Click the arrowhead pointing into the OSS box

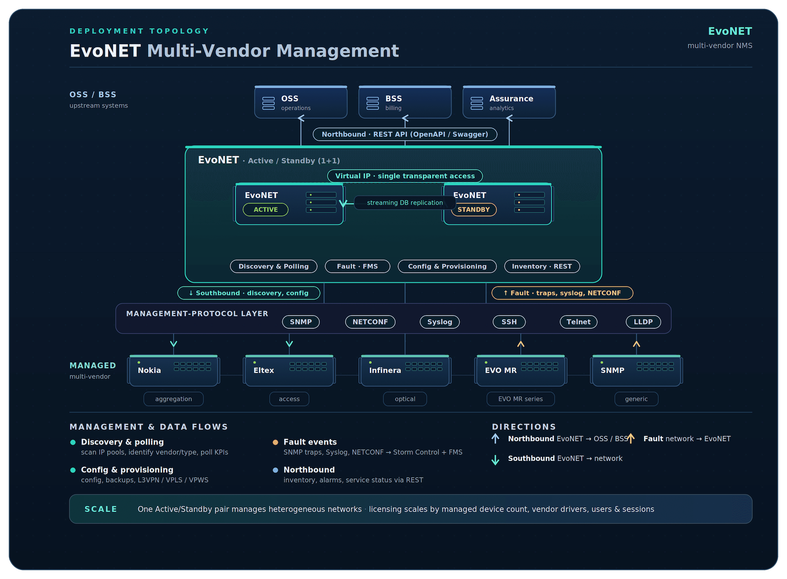click(x=301, y=119)
